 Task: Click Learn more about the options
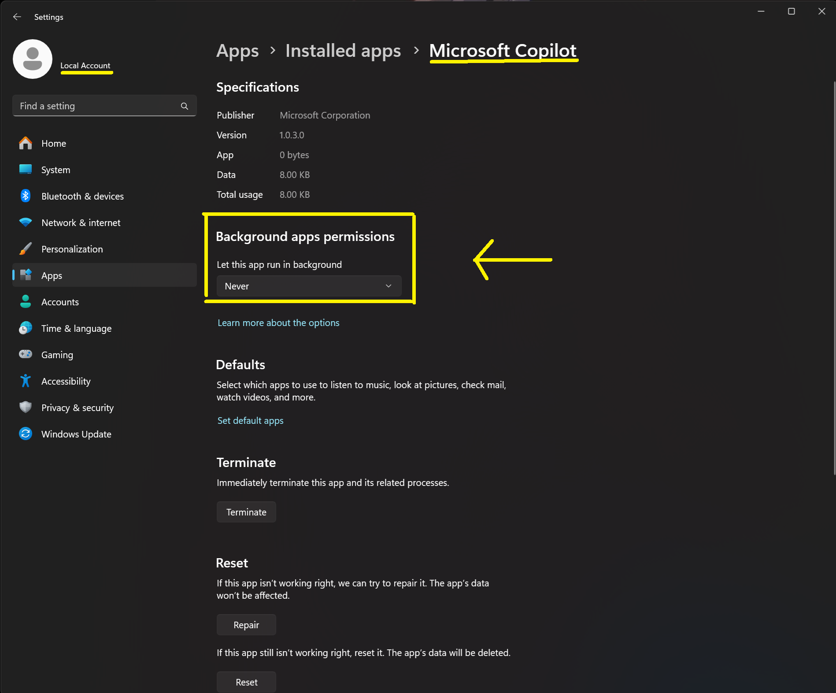(278, 323)
